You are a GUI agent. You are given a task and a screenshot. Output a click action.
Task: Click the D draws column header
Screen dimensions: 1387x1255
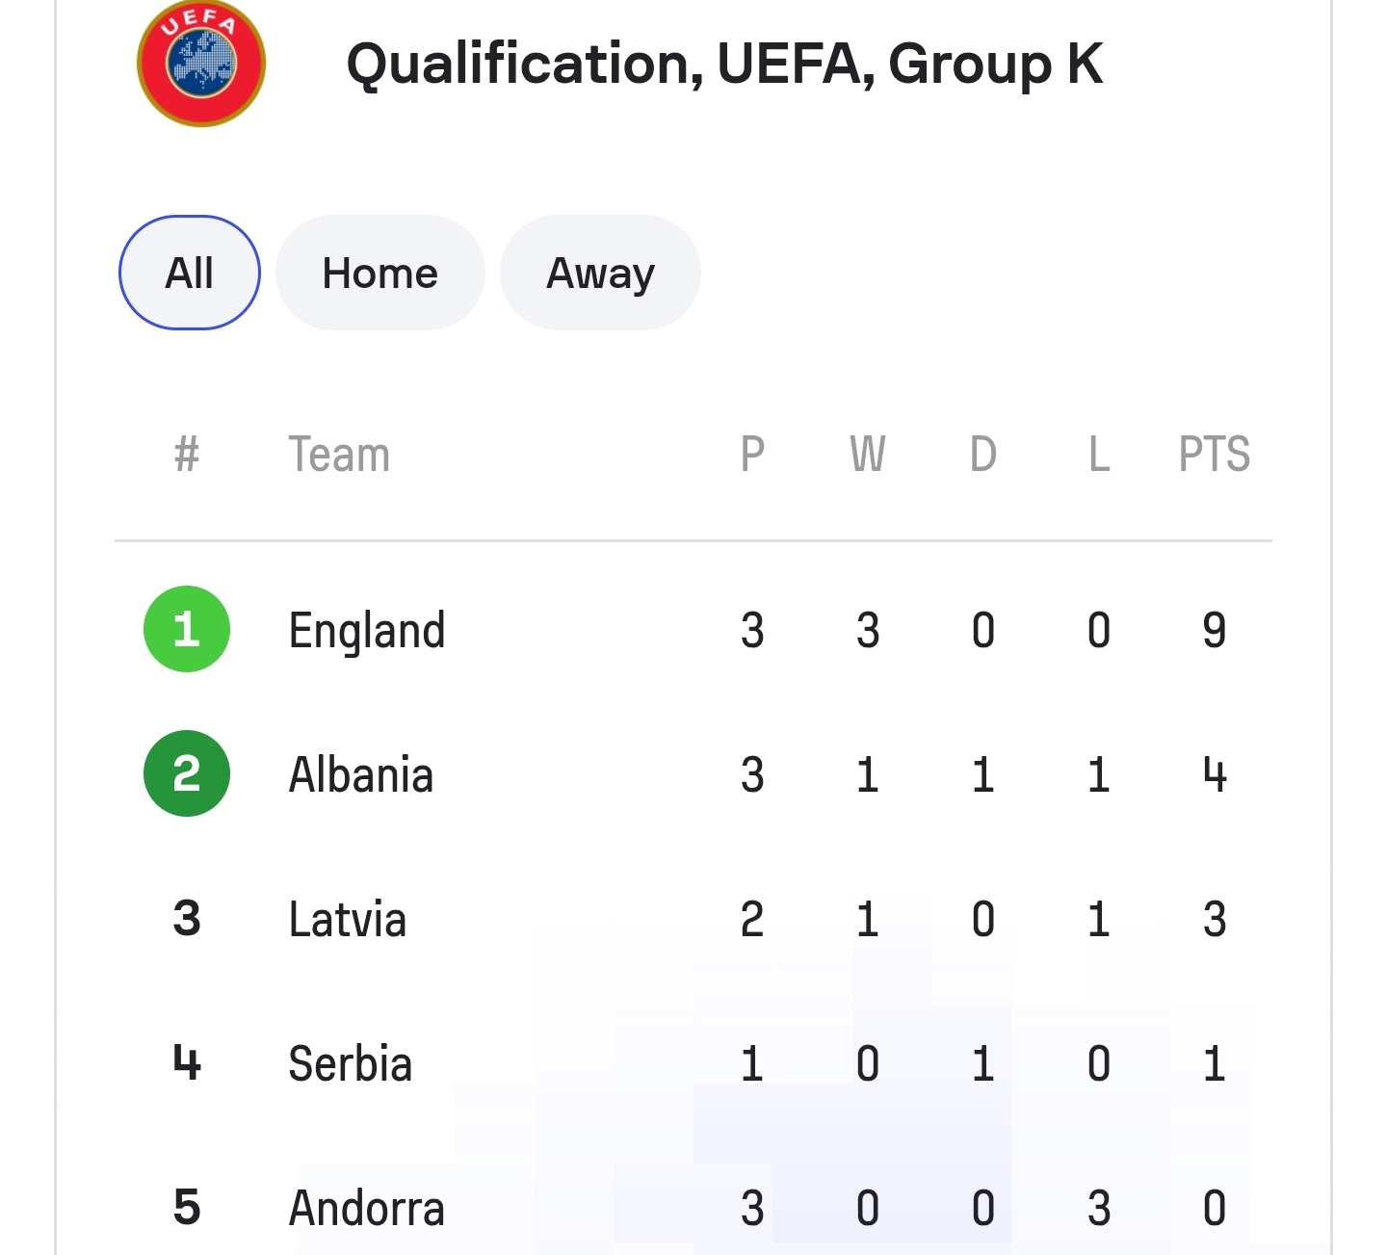(982, 455)
